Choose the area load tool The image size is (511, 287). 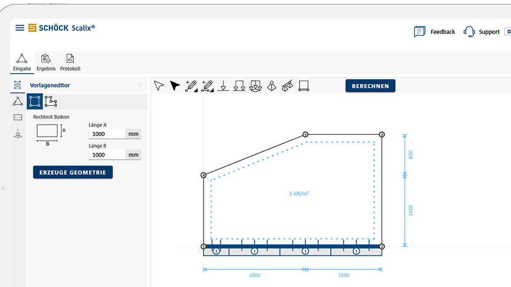click(255, 86)
